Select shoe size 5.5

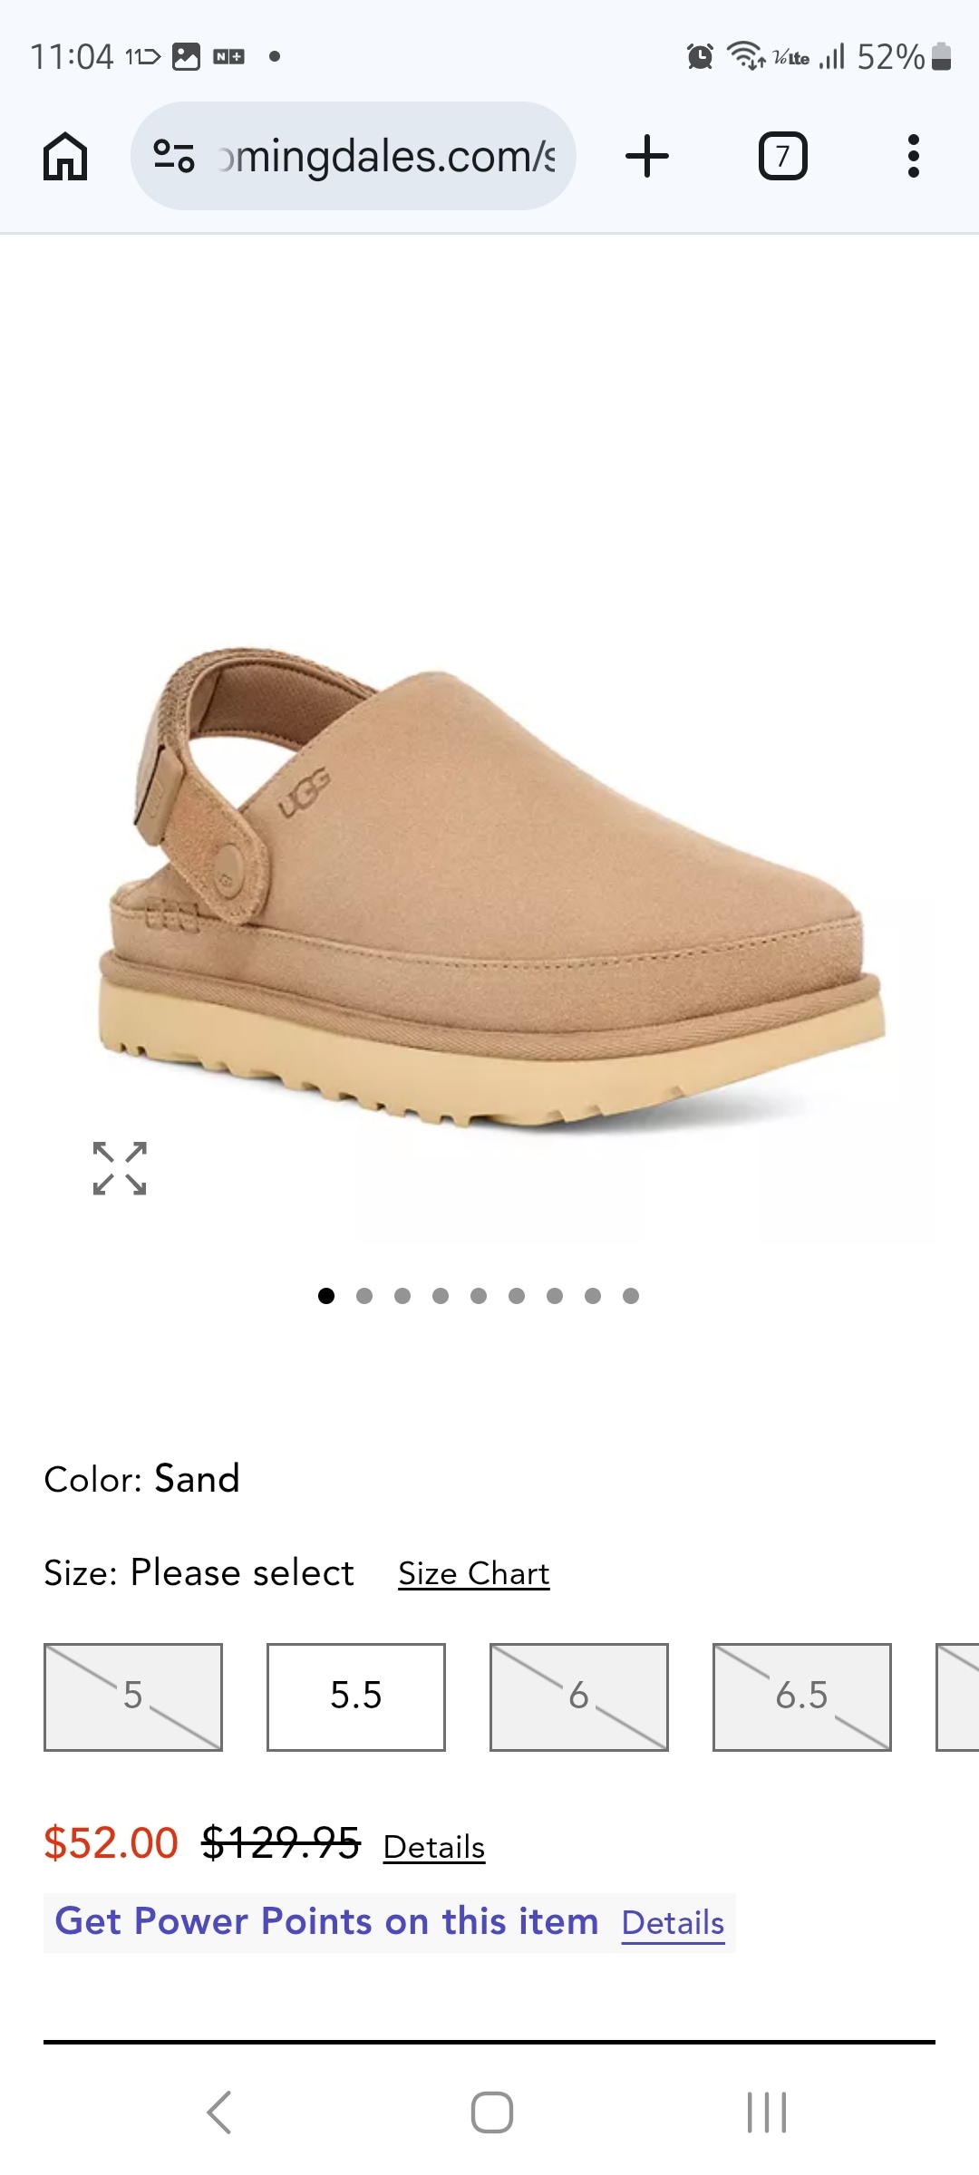tap(356, 1696)
